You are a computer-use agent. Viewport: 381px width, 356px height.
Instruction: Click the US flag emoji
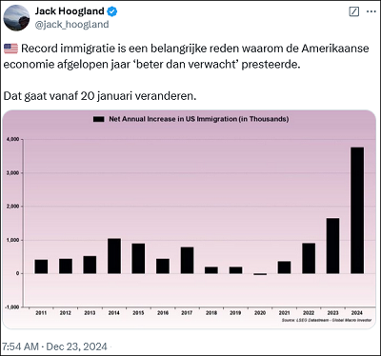click(x=10, y=49)
